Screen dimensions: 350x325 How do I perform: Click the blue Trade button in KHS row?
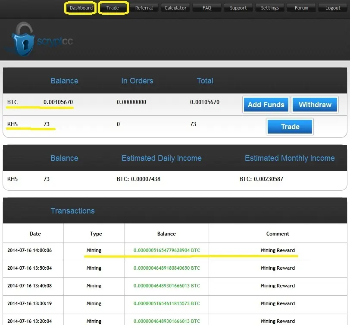pyautogui.click(x=290, y=127)
